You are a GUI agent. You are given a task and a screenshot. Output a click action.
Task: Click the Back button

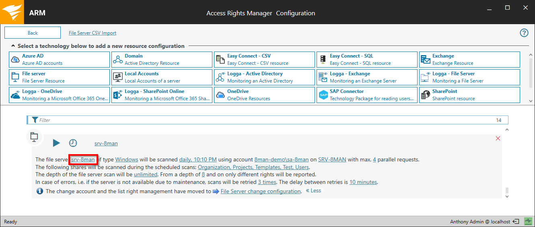[x=33, y=33]
